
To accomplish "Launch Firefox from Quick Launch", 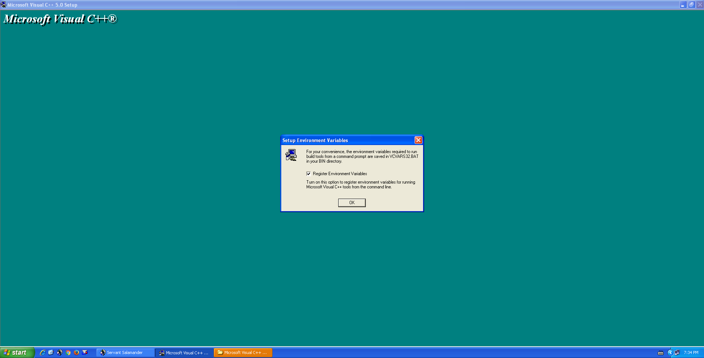I will coord(76,352).
